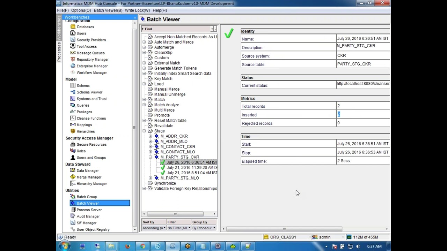Image resolution: width=447 pixels, height=251 pixels.
Task: Open Schema Viewer icon
Action: click(x=73, y=92)
